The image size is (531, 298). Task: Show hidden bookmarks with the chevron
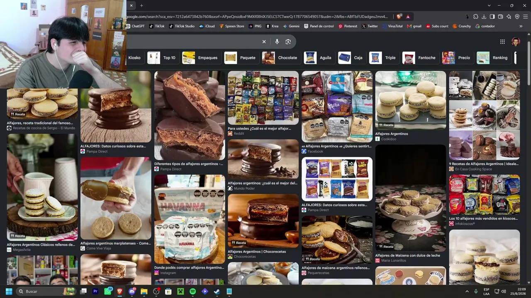[x=521, y=26]
